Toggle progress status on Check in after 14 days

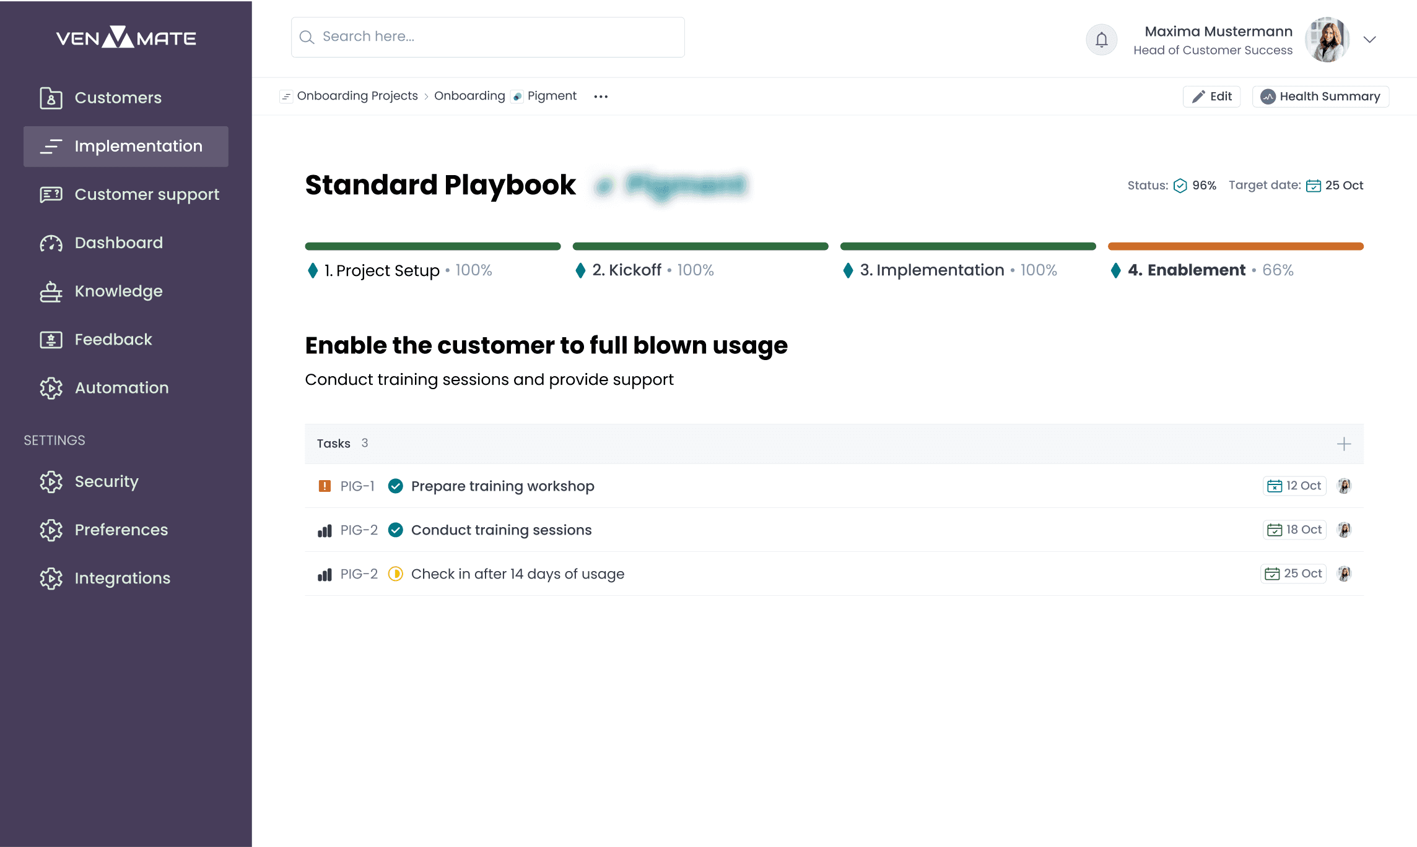396,574
